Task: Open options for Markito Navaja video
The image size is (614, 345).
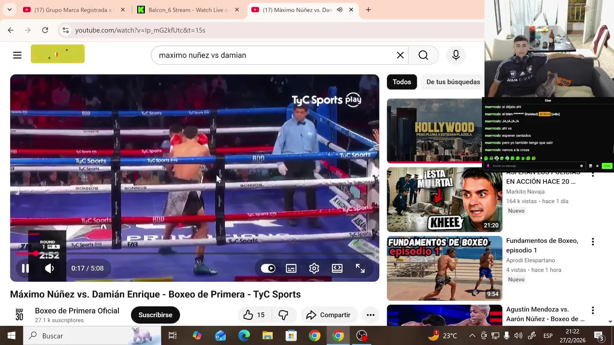Action: coord(593,173)
